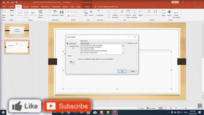Open the Animations tab
The image size is (204, 115).
click(x=45, y=7)
